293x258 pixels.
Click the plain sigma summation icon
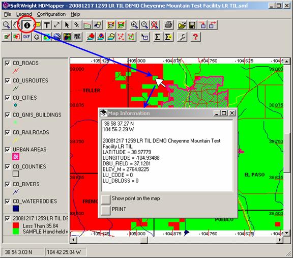(157, 37)
